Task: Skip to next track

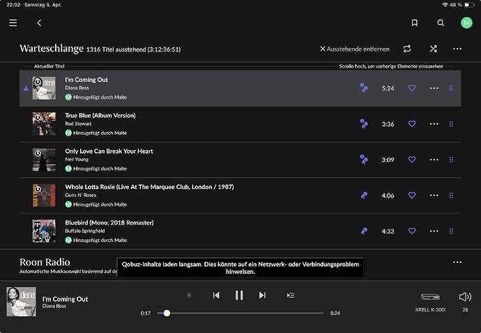Action: [x=262, y=295]
